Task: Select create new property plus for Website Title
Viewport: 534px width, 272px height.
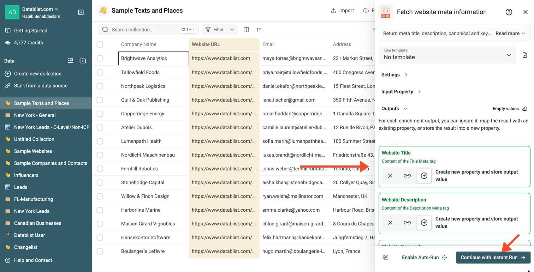Action: 424,176
